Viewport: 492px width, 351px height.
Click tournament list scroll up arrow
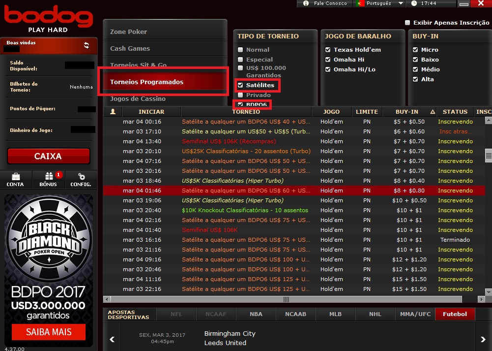[489, 120]
